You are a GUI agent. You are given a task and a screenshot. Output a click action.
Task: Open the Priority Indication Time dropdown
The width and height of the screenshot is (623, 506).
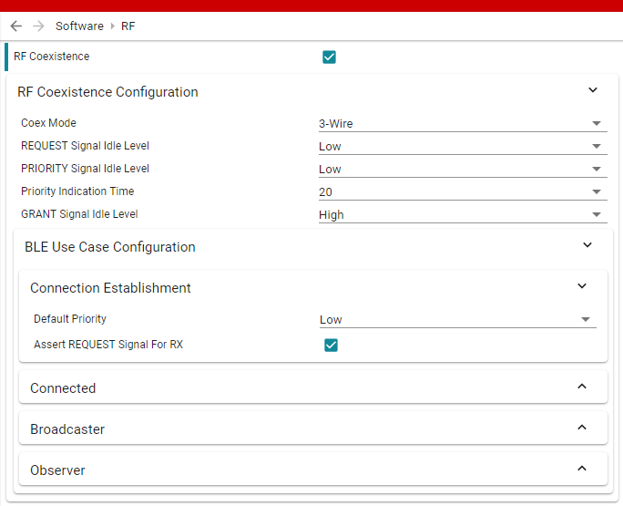click(x=463, y=191)
